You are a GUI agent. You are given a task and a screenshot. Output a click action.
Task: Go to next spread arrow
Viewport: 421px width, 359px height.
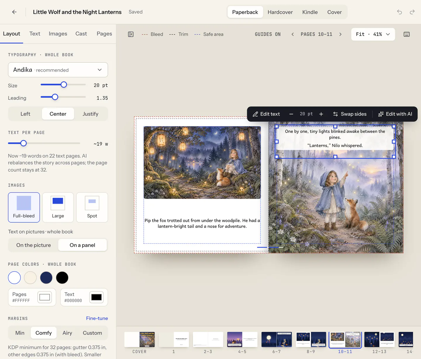(340, 34)
